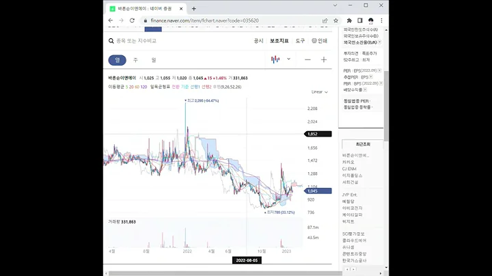Image resolution: width=492 pixels, height=276 pixels.
Task: Open 예림당 from recent list
Action: (x=348, y=202)
